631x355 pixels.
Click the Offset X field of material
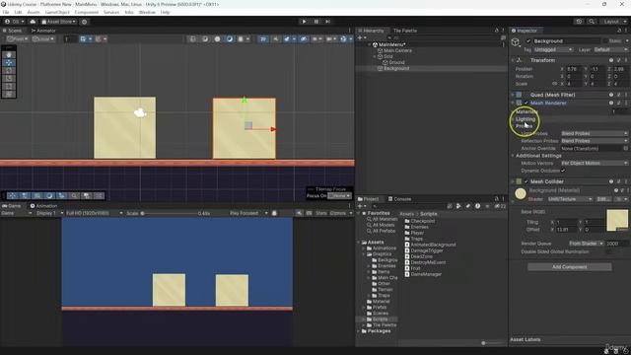[x=567, y=230]
